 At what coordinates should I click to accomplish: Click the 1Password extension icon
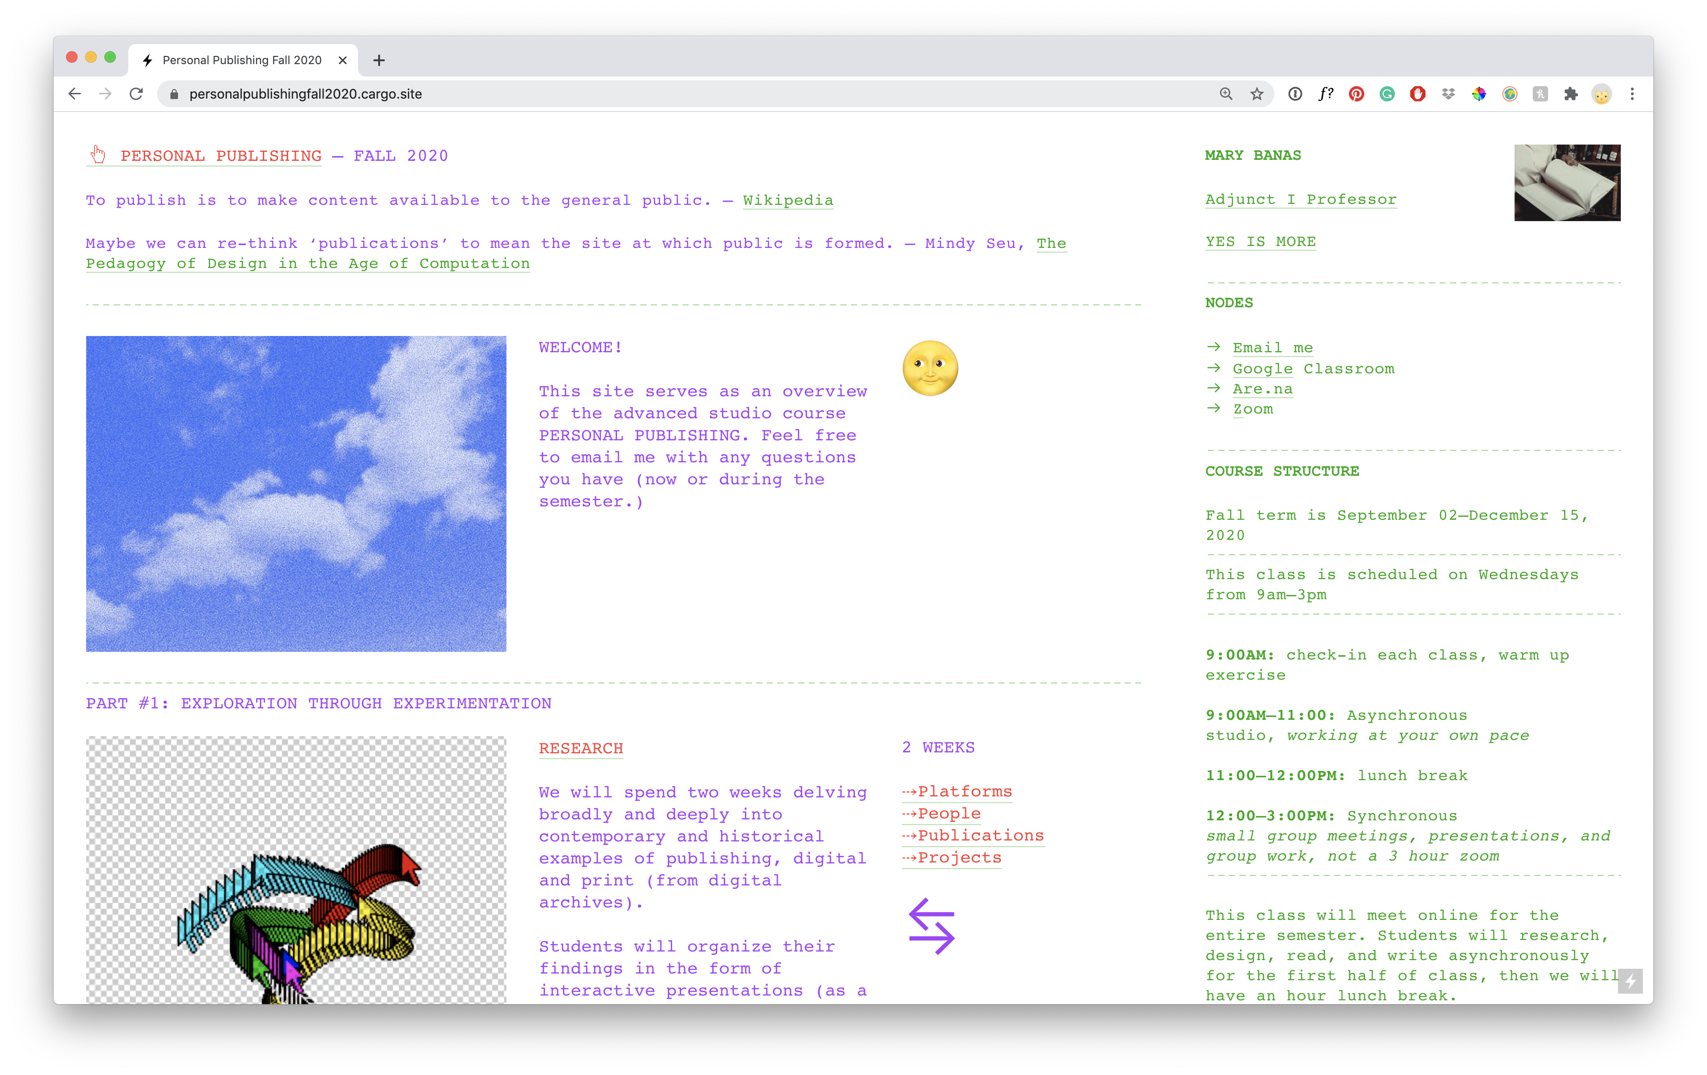(1294, 94)
